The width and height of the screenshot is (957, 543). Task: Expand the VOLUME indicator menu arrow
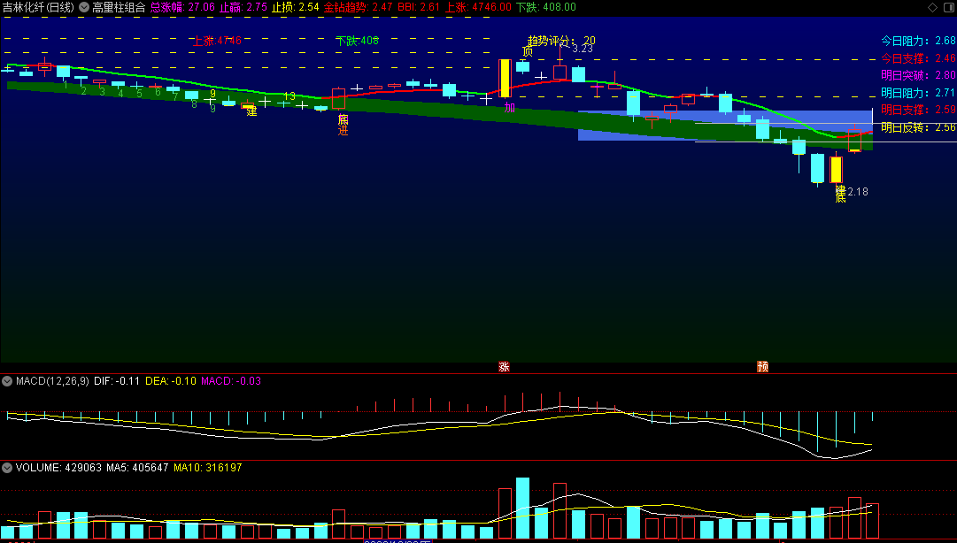tap(7, 468)
